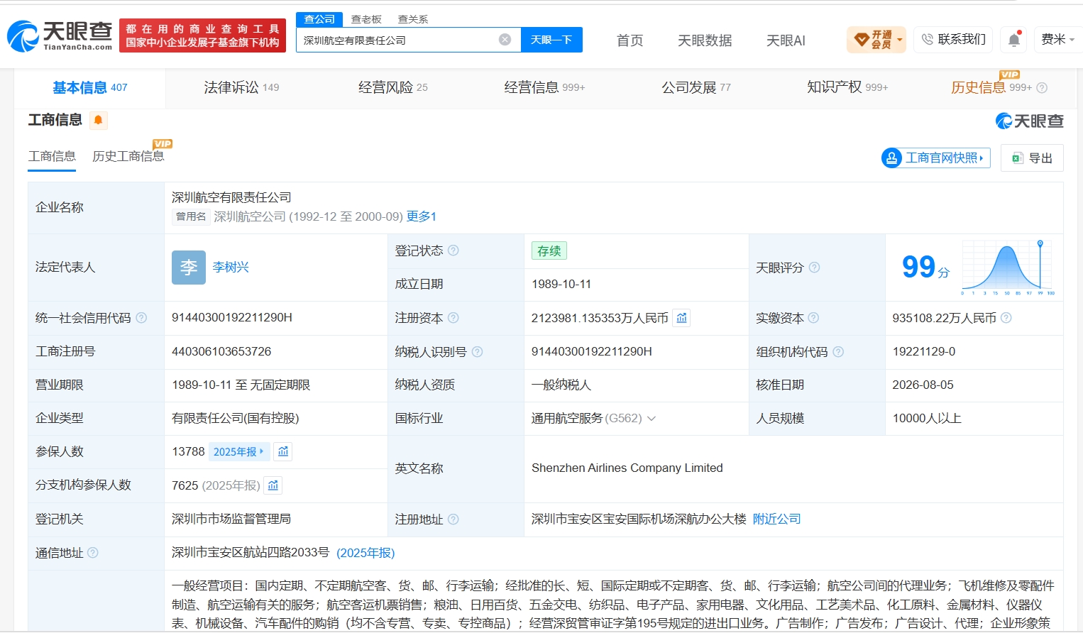Click 工商注册号 value 440306103653726
1083x633 pixels.
[x=221, y=351]
